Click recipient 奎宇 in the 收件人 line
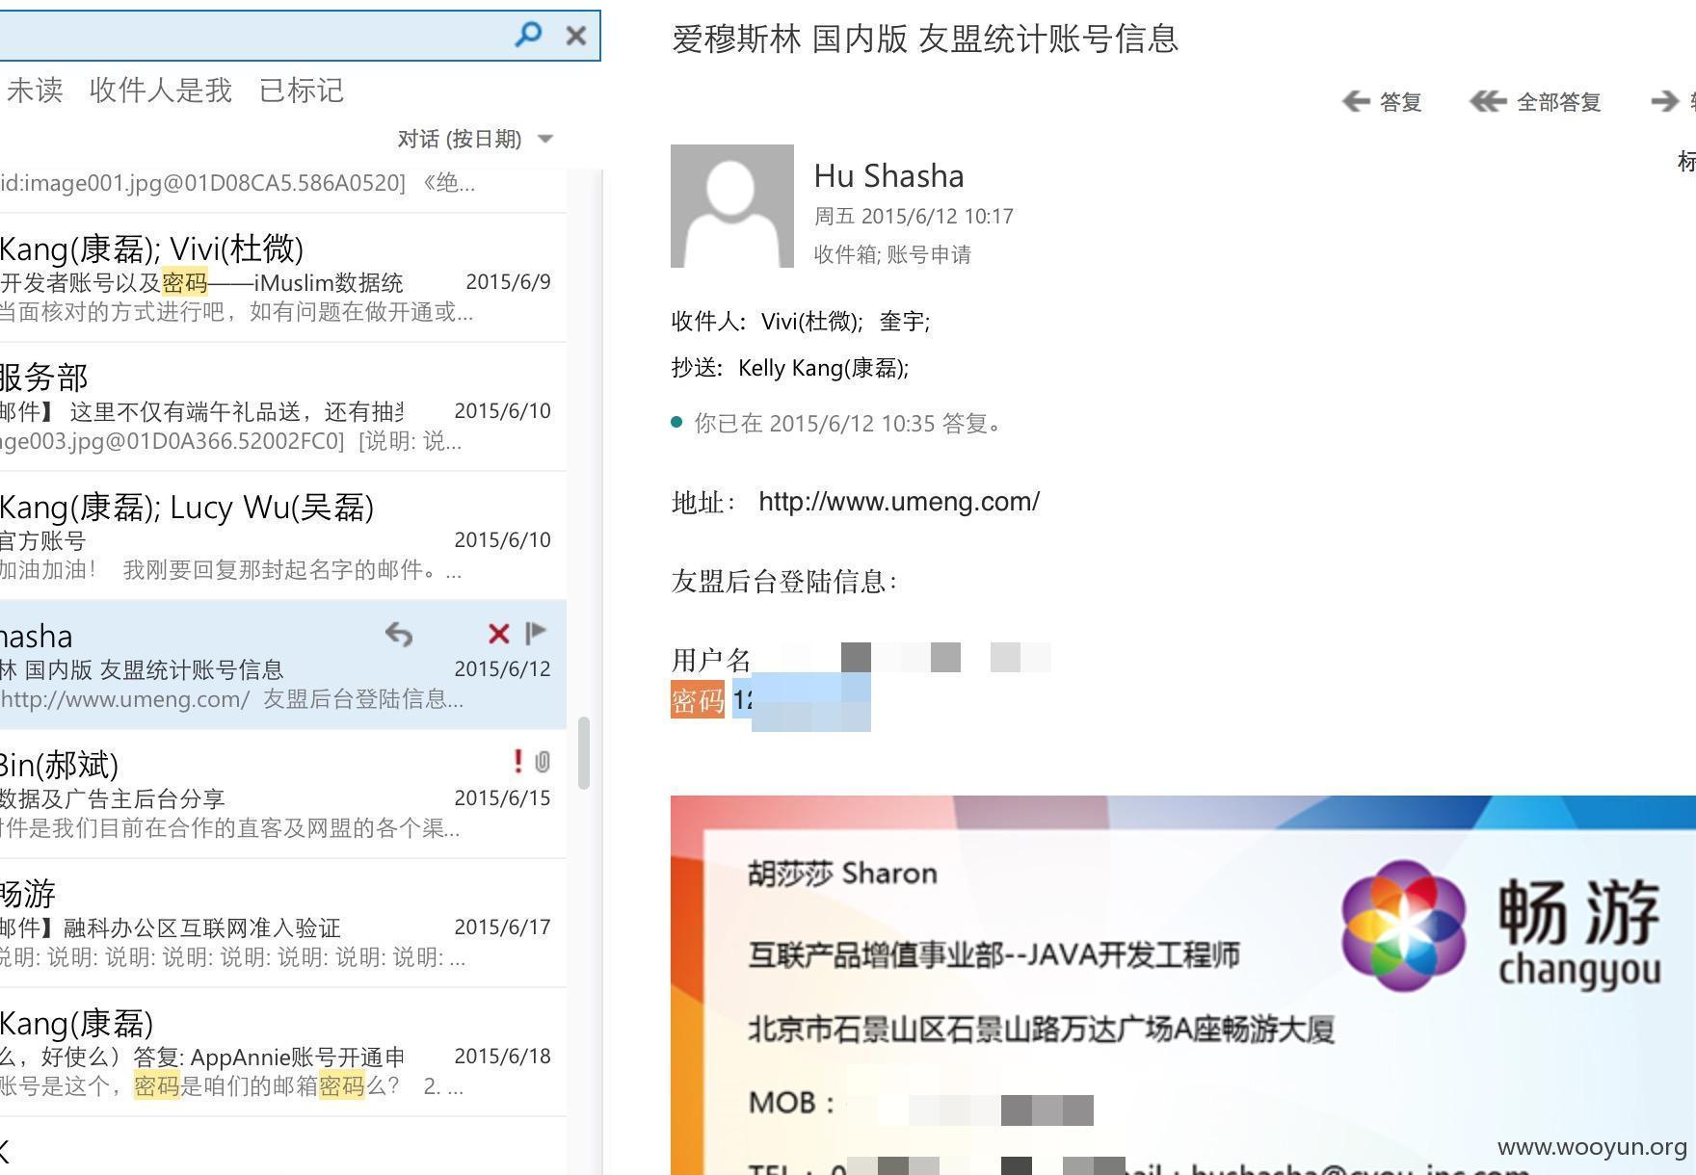This screenshot has width=1696, height=1175. point(905,322)
